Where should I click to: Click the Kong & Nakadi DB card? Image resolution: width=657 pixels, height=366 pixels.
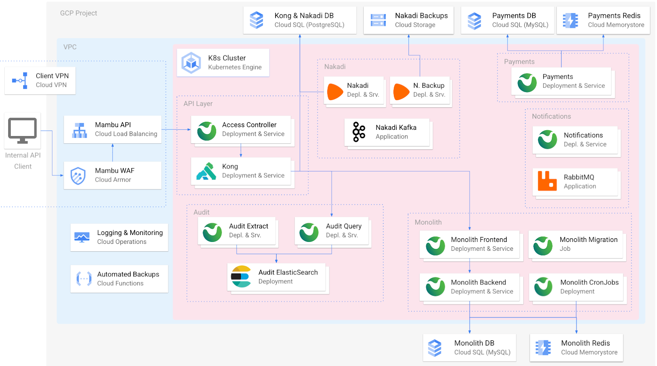[x=300, y=20]
